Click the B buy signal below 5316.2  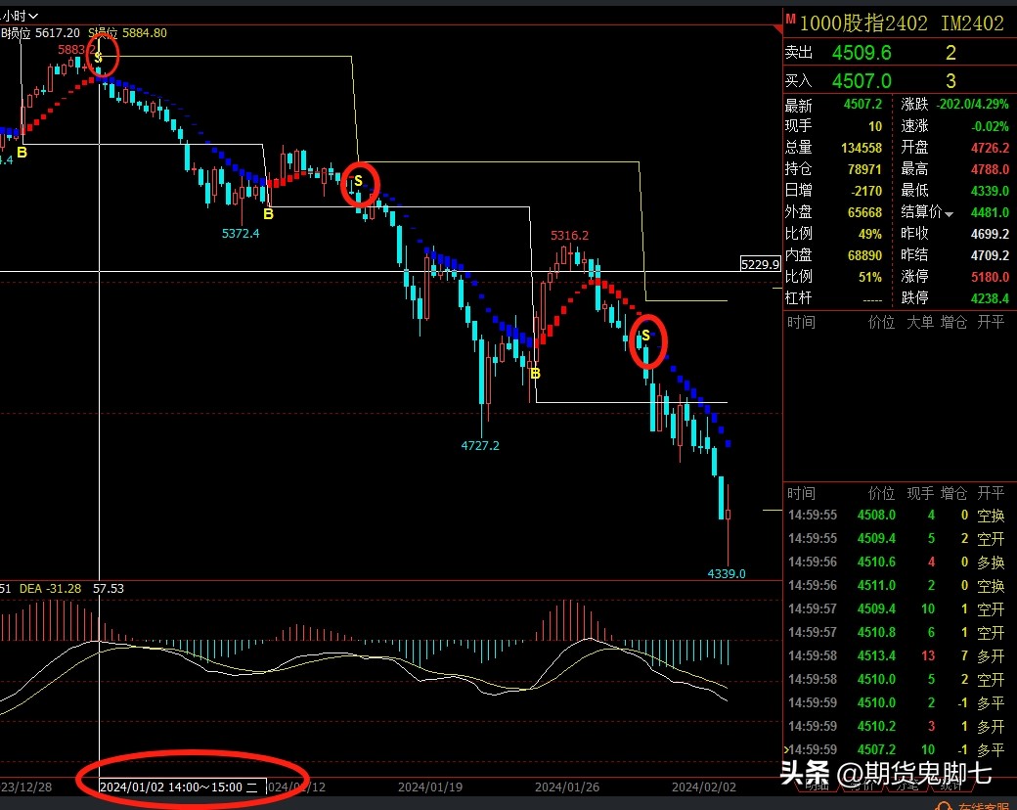pyautogui.click(x=534, y=373)
